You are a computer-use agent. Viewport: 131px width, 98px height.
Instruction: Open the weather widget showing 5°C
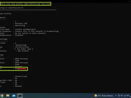click(104, 96)
